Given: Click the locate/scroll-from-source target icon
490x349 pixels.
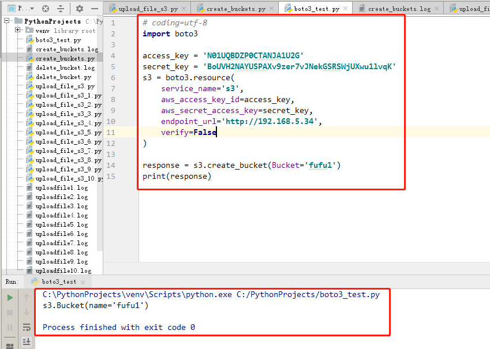Looking at the screenshot, I should 46,9.
